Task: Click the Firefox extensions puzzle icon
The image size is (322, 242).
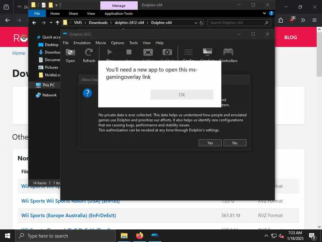Action: [x=280, y=20]
